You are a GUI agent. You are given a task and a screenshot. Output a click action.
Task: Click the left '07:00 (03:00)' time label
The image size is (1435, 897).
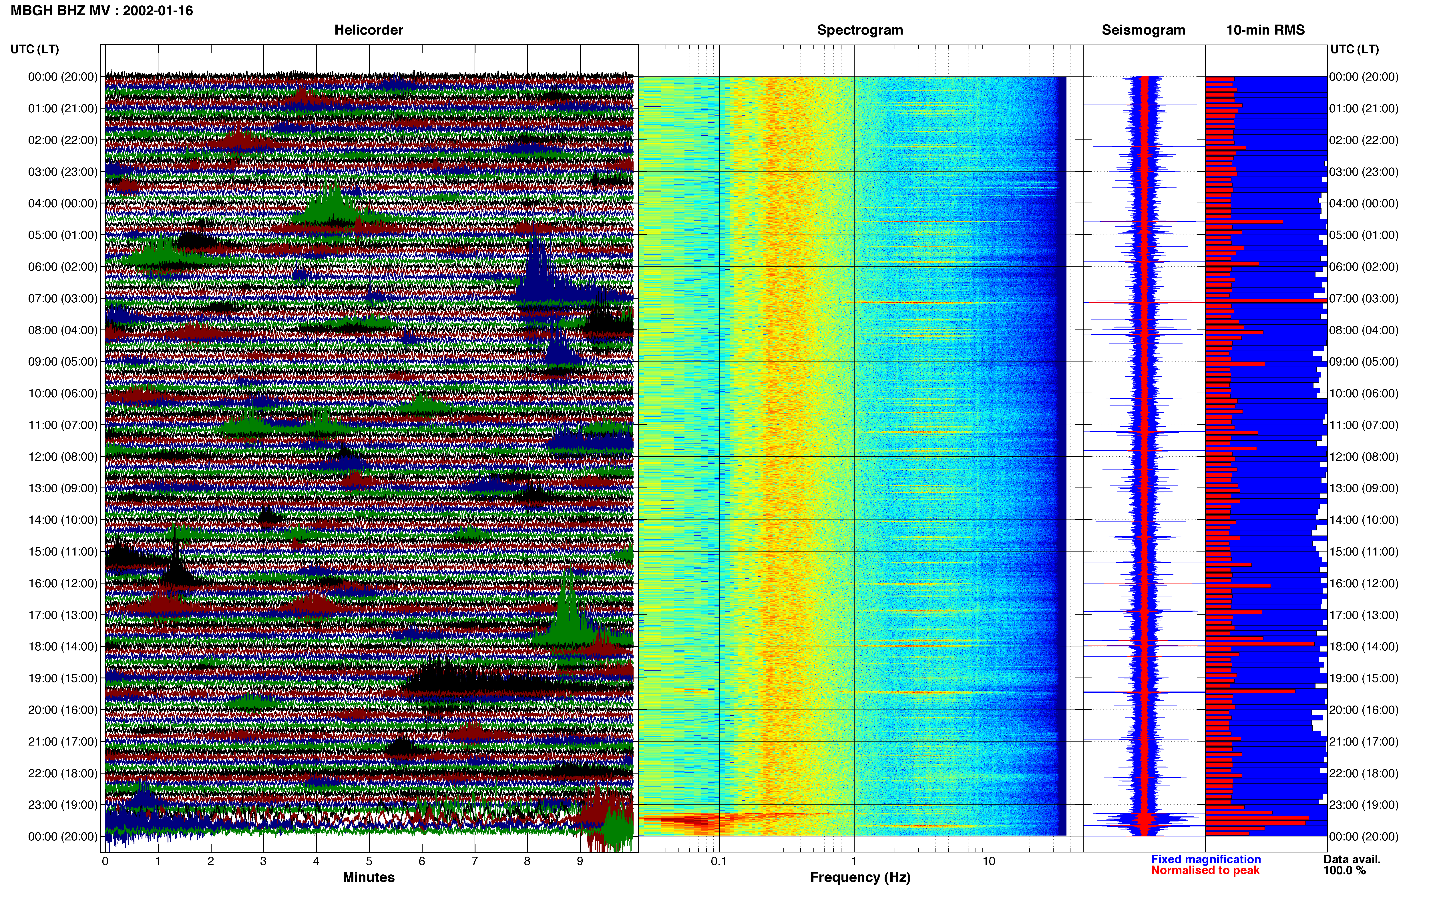(x=63, y=298)
